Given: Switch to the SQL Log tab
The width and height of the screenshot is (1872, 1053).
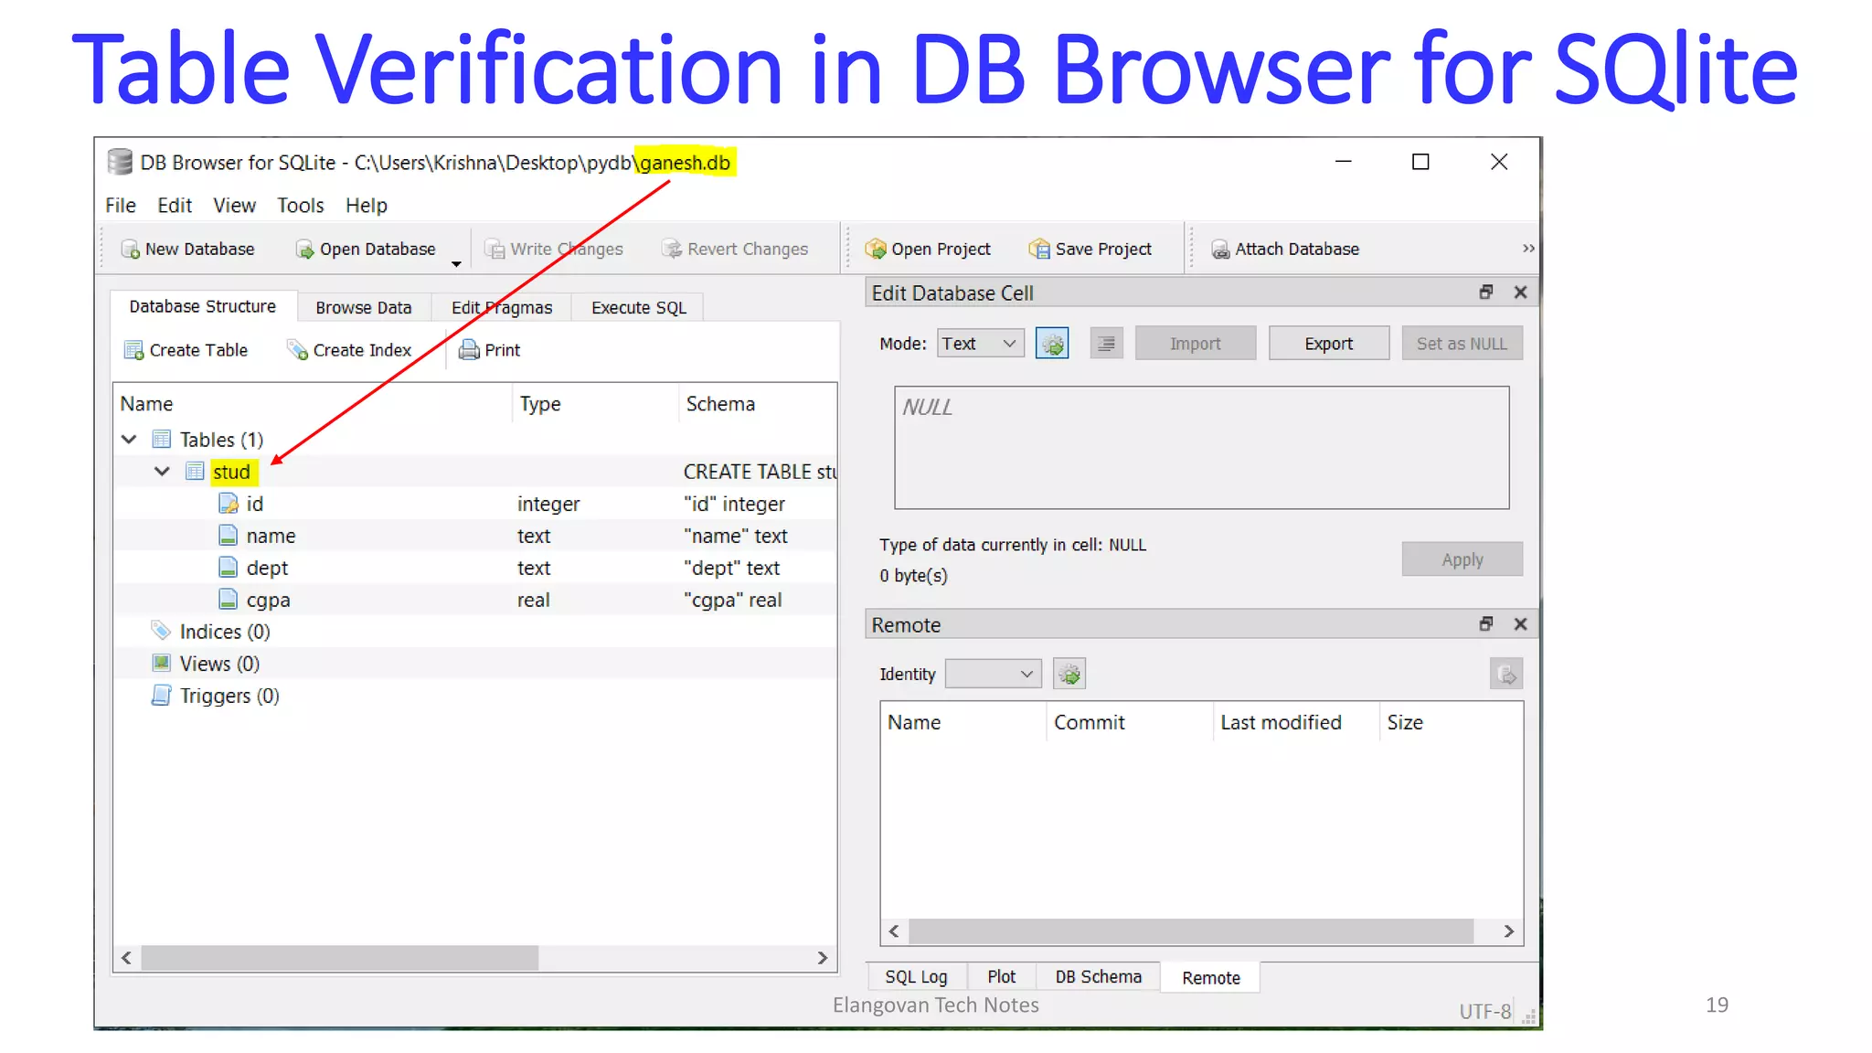Looking at the screenshot, I should [x=916, y=977].
